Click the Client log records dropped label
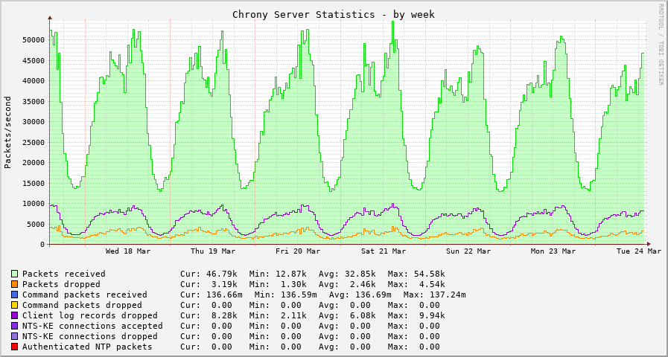Image resolution: width=668 pixels, height=357 pixels. (x=90, y=315)
